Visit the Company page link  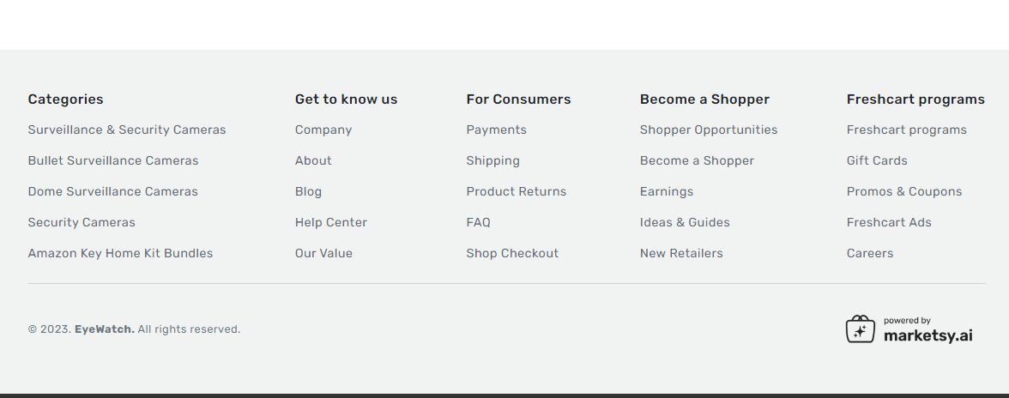point(323,130)
